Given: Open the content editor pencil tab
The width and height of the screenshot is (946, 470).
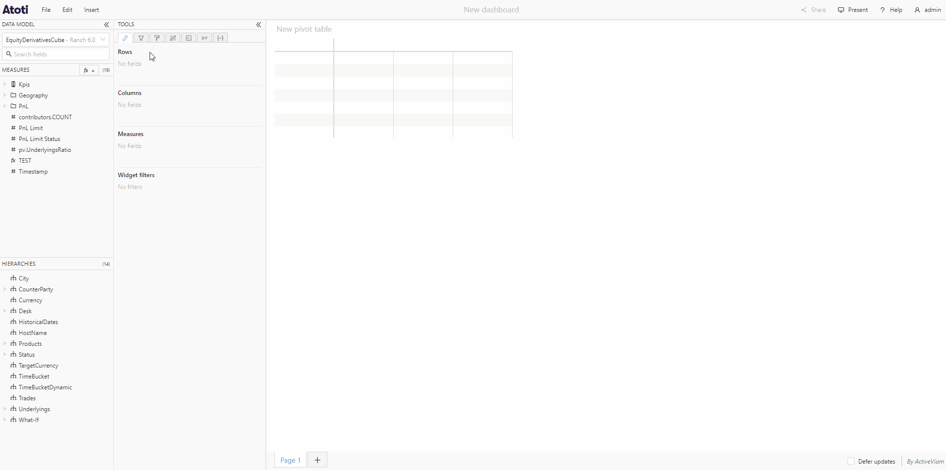Looking at the screenshot, I should (x=125, y=38).
